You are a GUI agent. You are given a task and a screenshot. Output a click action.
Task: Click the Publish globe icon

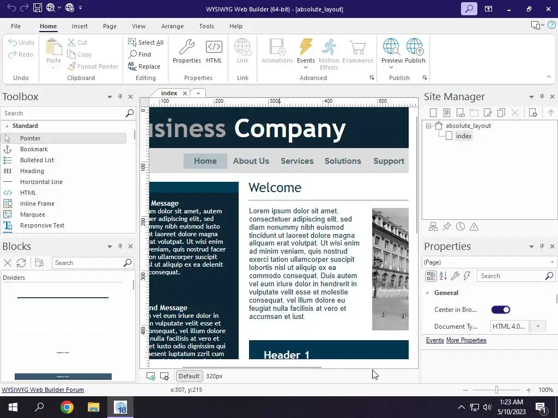pyautogui.click(x=415, y=47)
